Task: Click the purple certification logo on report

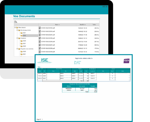Action: point(126,61)
